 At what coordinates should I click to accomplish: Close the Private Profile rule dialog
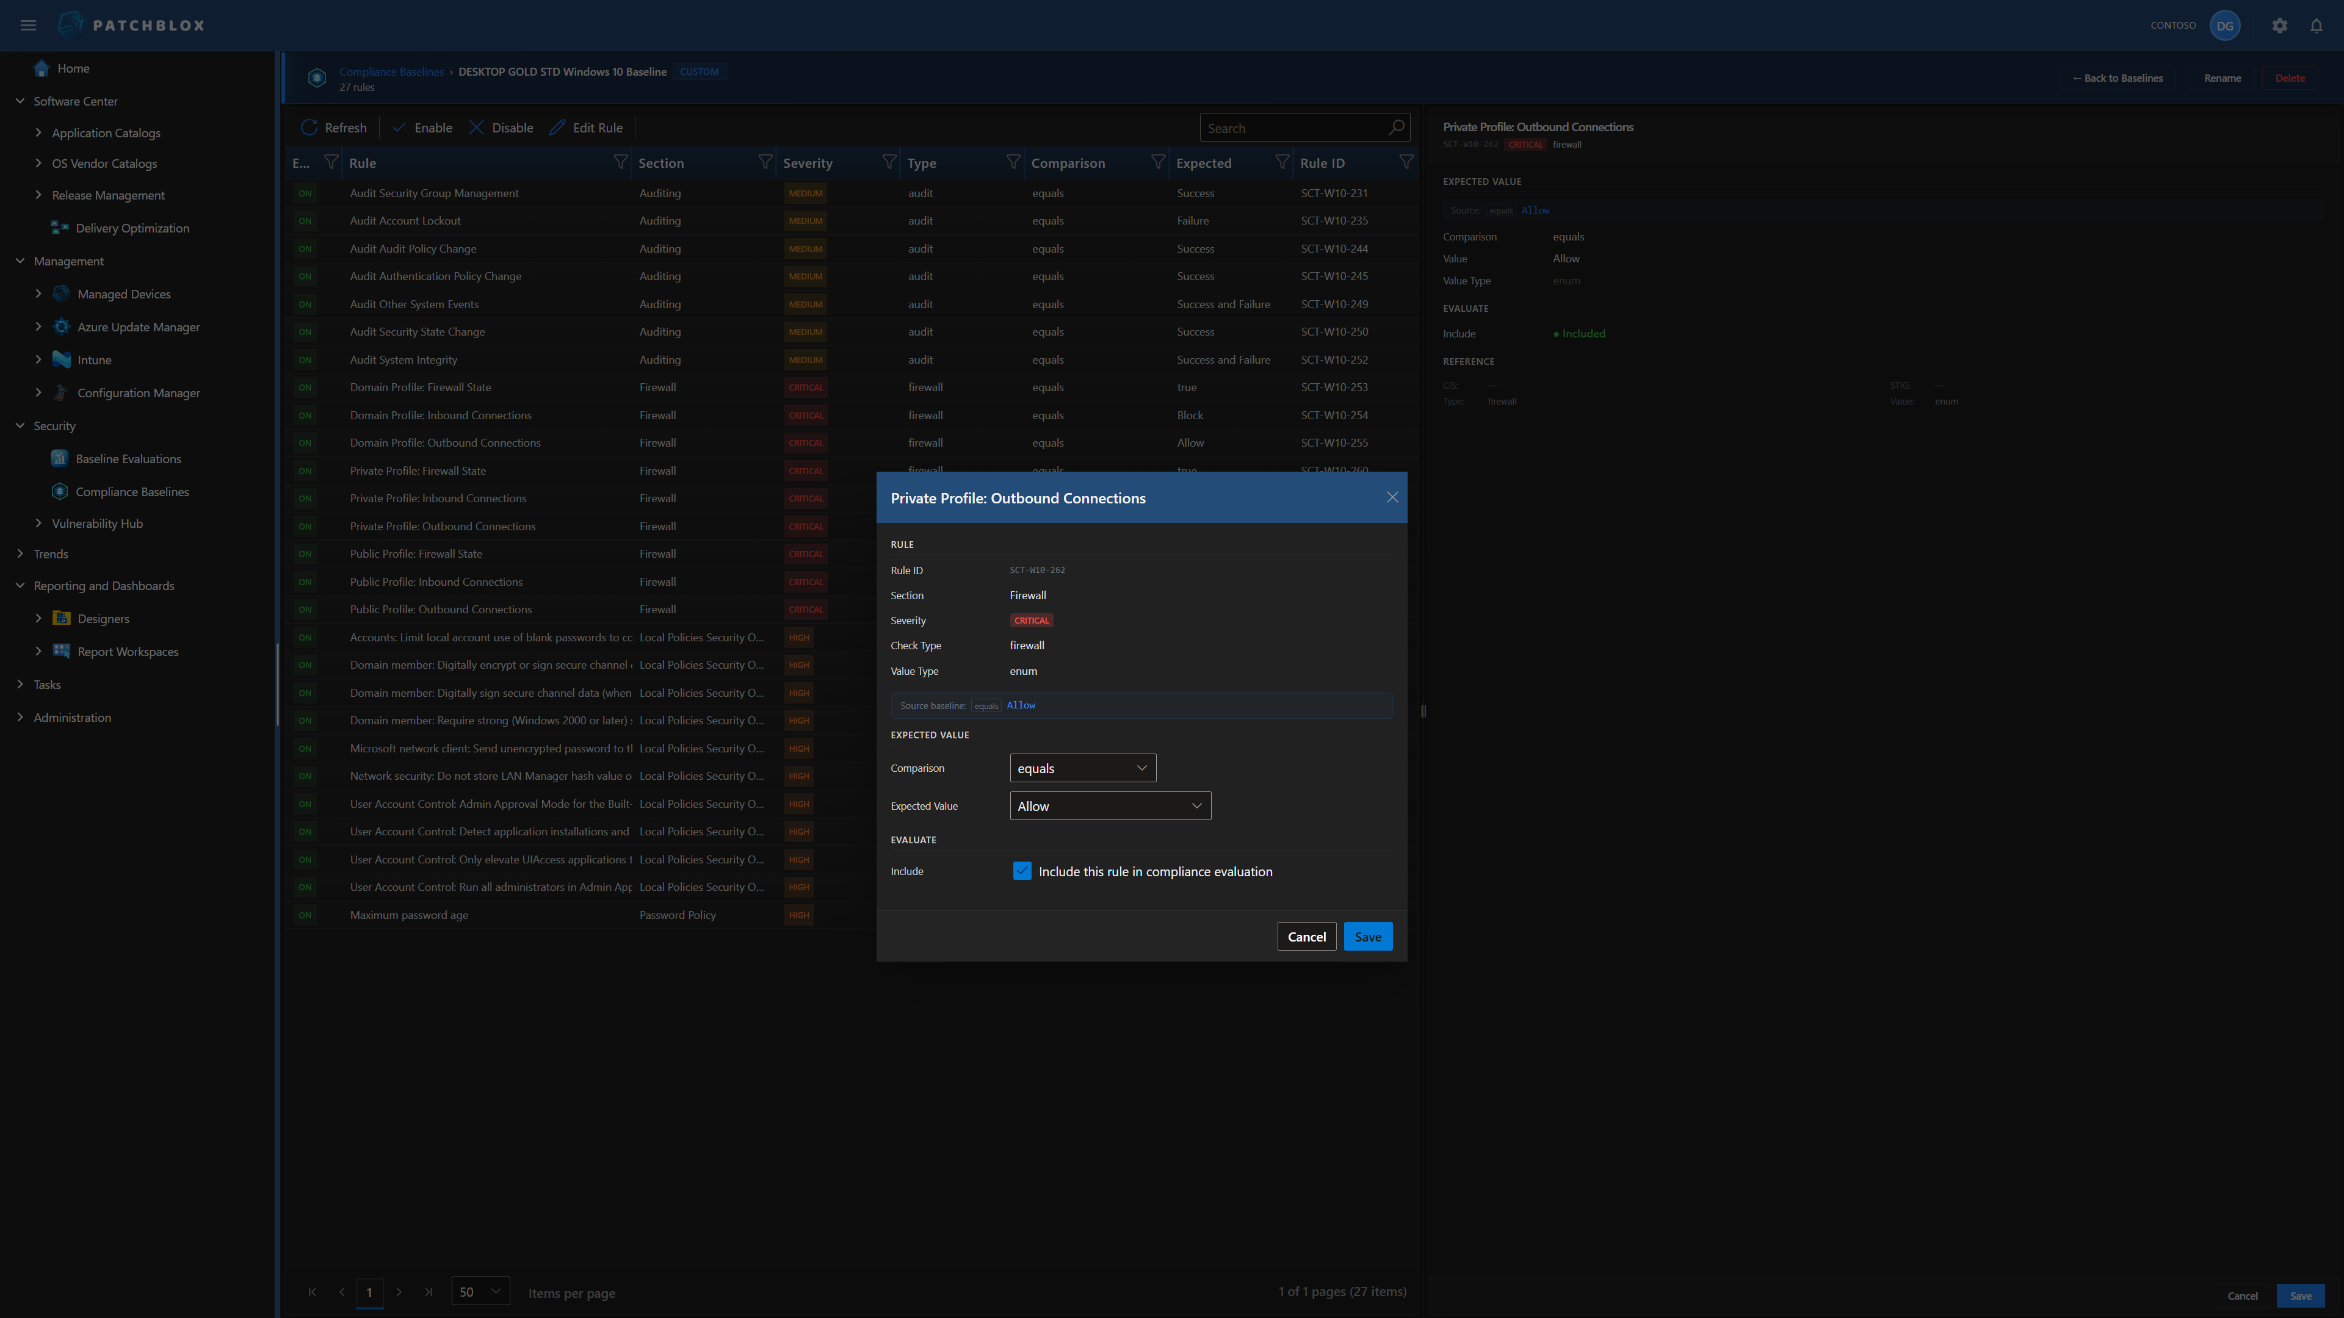(x=1392, y=497)
